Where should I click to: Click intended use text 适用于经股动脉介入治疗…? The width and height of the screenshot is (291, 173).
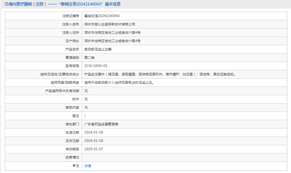coord(119,83)
